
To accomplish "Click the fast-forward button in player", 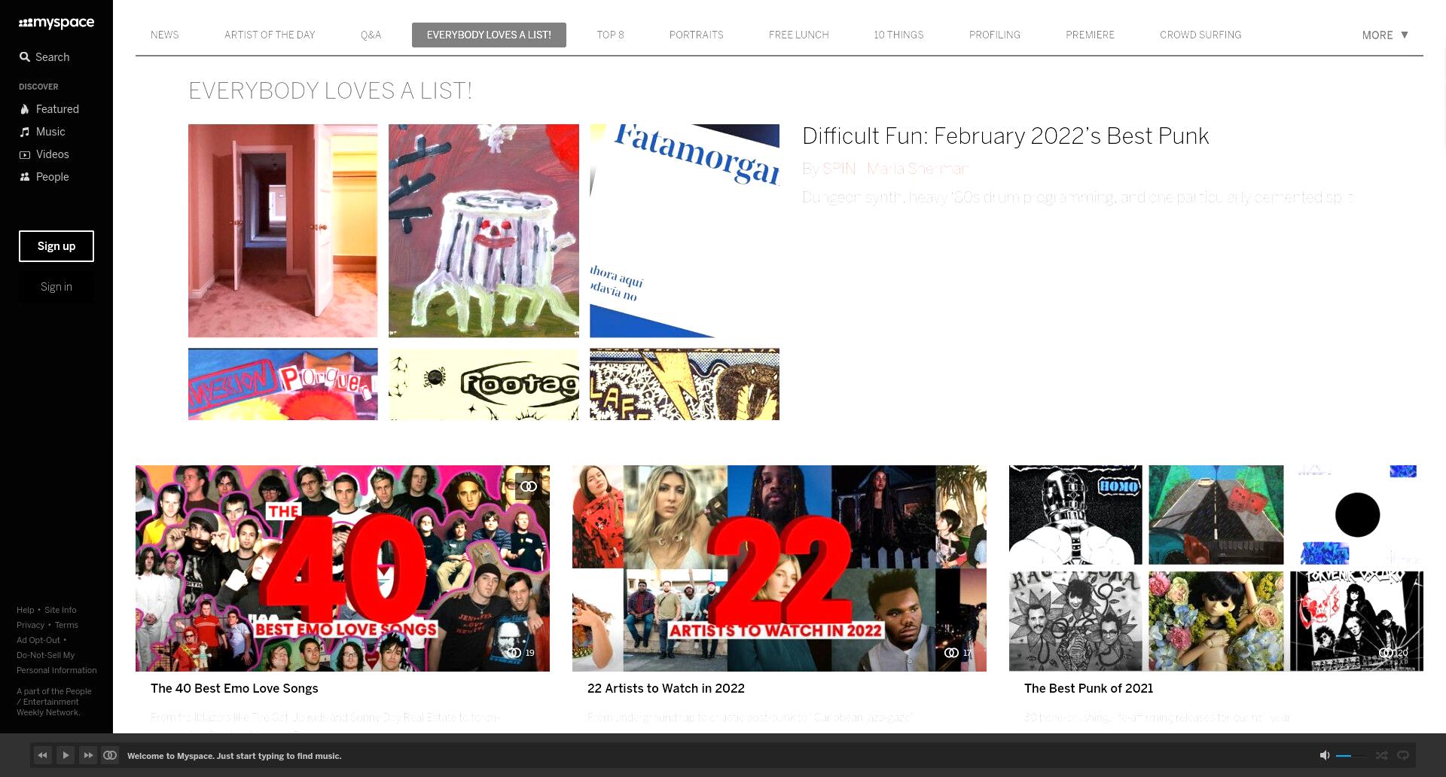I will pos(88,755).
